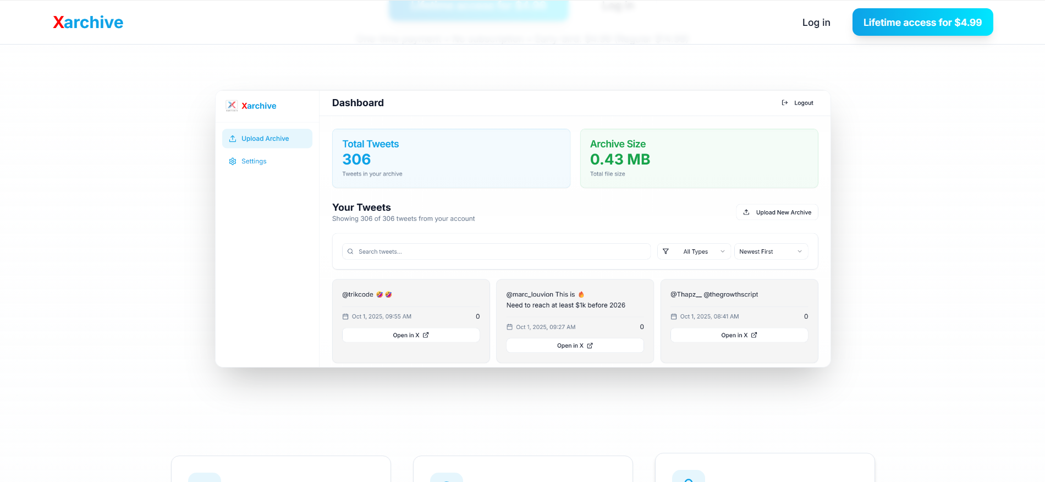Click the fire emoji in the @marc_louvion tweet
This screenshot has height=482, width=1045.
[581, 294]
